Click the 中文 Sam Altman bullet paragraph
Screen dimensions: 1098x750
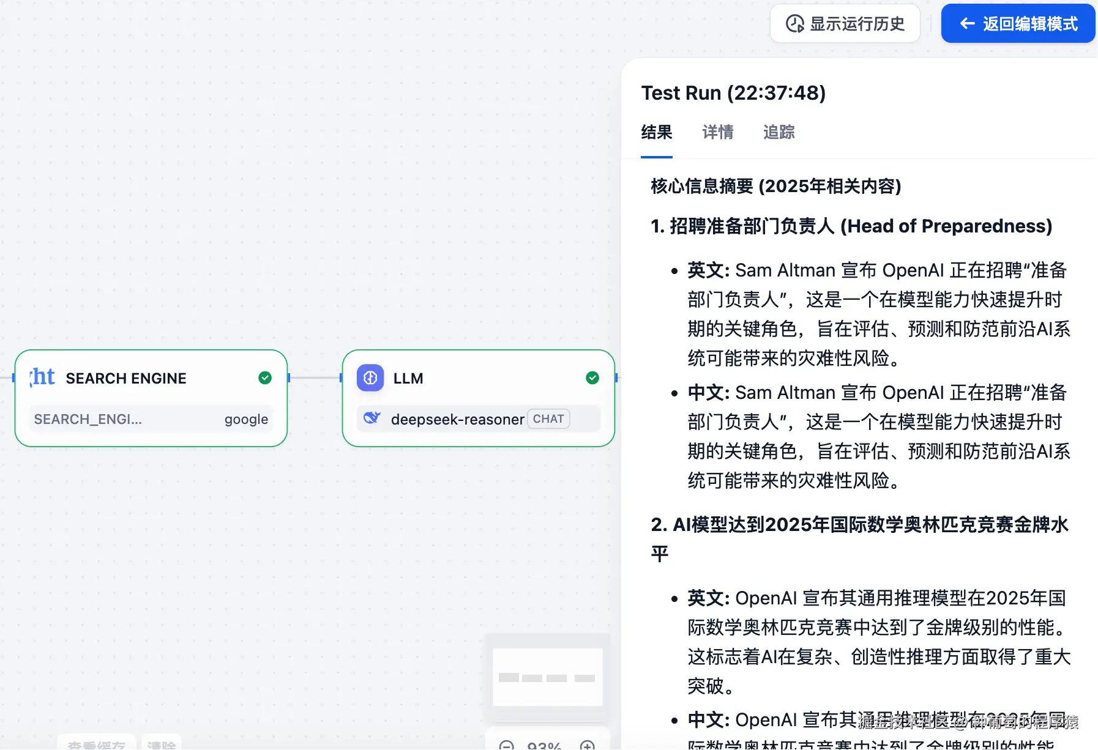coord(878,436)
